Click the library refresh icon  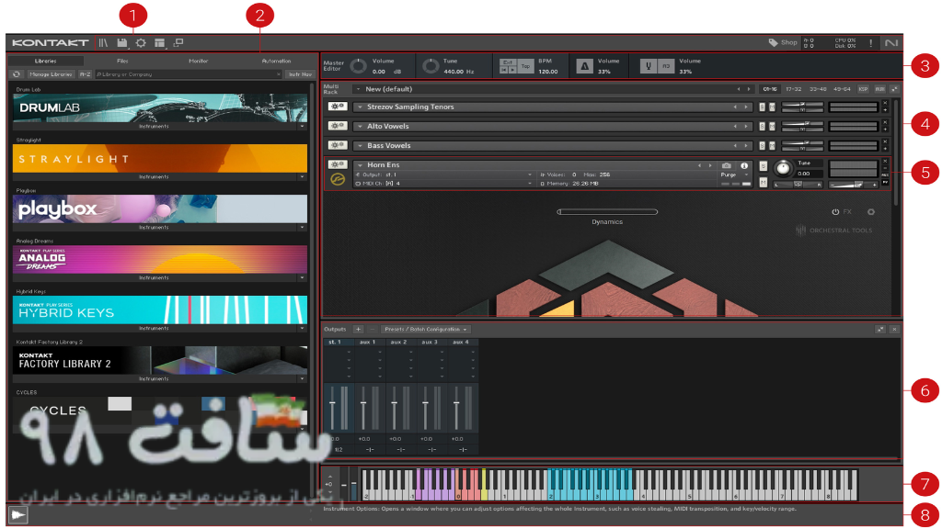(x=17, y=74)
